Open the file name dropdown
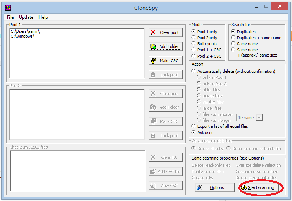The image size is (292, 201). (x=259, y=118)
